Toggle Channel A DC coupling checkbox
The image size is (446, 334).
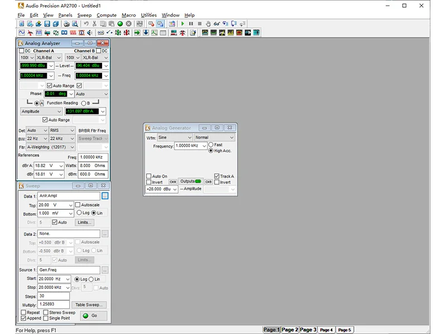(x=21, y=51)
